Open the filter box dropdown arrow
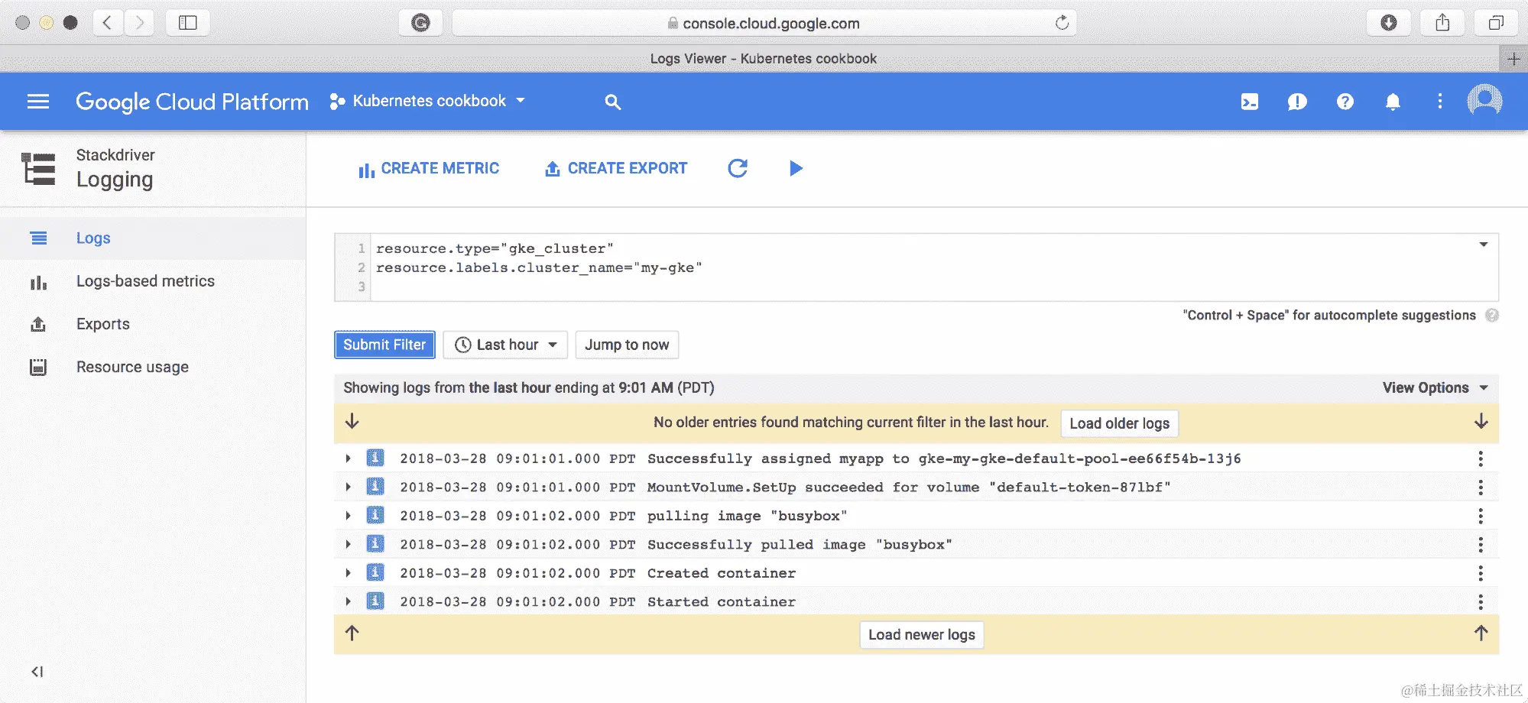 pyautogui.click(x=1484, y=245)
